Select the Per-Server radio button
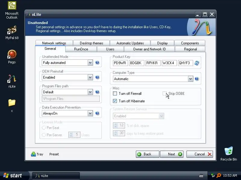Screen dimensions: 241x180 44,135
